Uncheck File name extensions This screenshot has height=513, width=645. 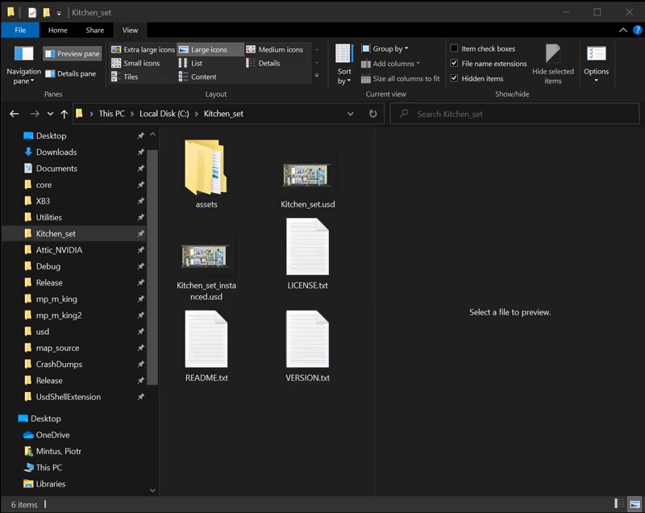(x=455, y=64)
